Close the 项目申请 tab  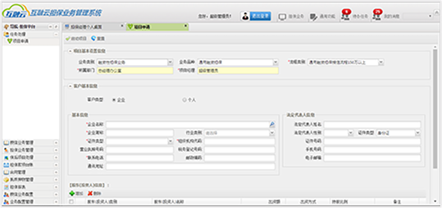pyautogui.click(x=185, y=26)
